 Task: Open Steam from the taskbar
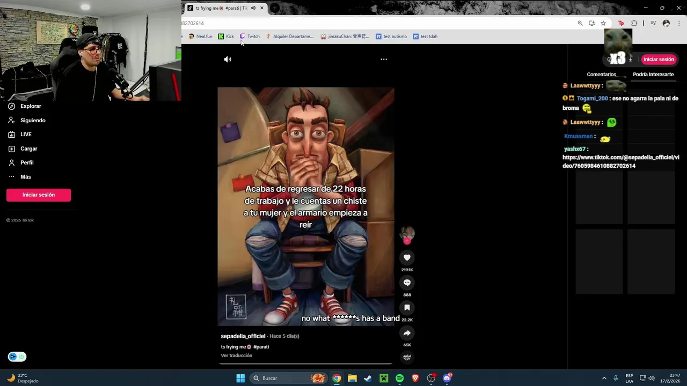(368, 378)
